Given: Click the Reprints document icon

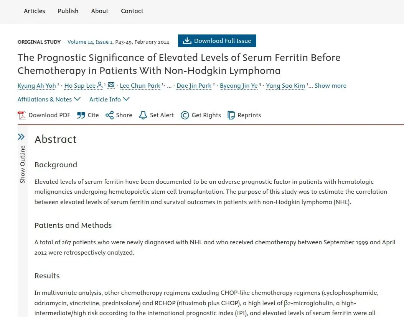Looking at the screenshot, I should (x=231, y=115).
